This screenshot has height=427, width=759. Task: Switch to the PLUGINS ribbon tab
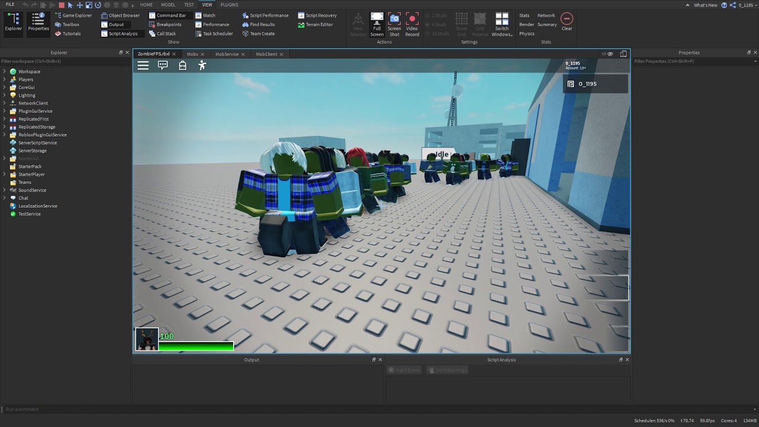click(x=229, y=5)
